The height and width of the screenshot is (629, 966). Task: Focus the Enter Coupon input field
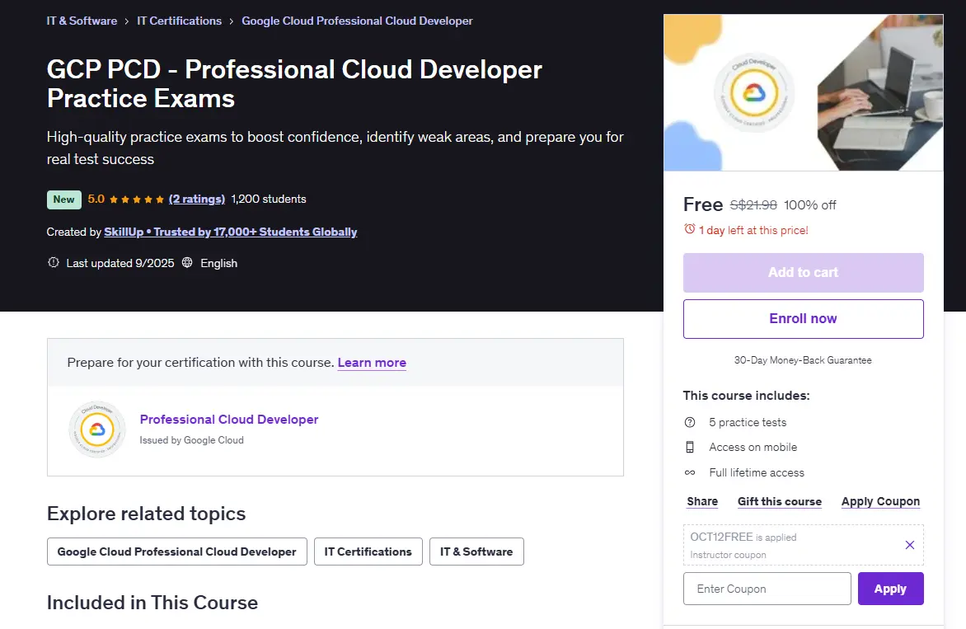(767, 589)
